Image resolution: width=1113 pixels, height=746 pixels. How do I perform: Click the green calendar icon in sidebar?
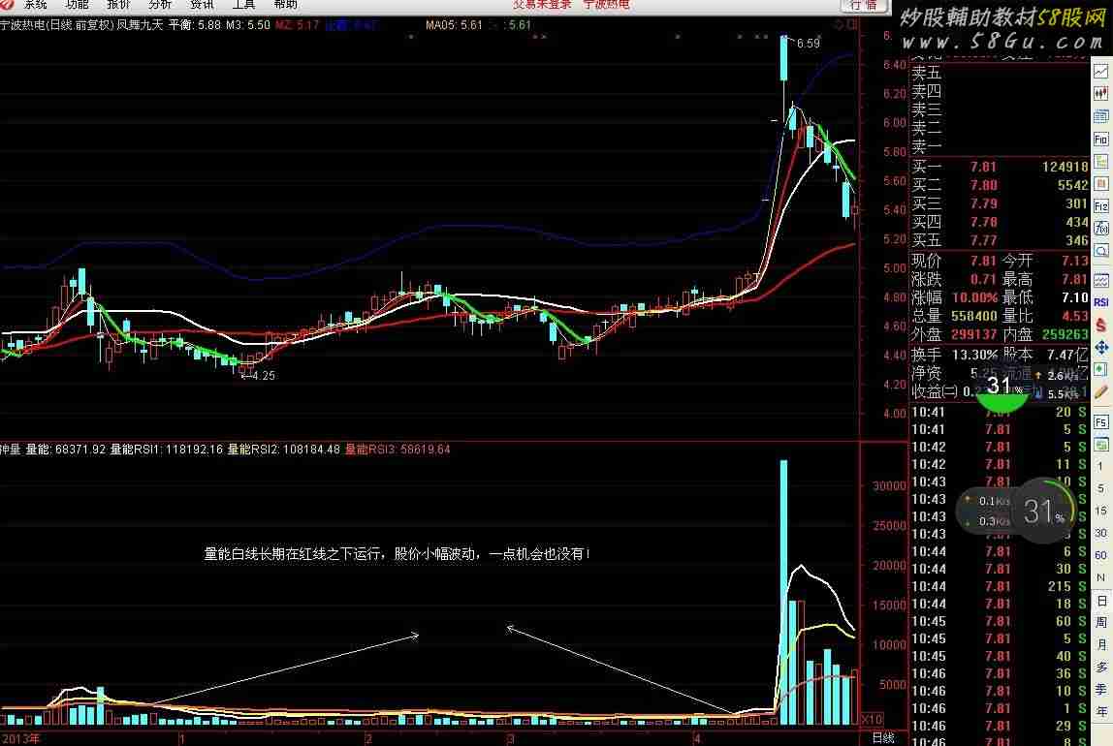1101,445
